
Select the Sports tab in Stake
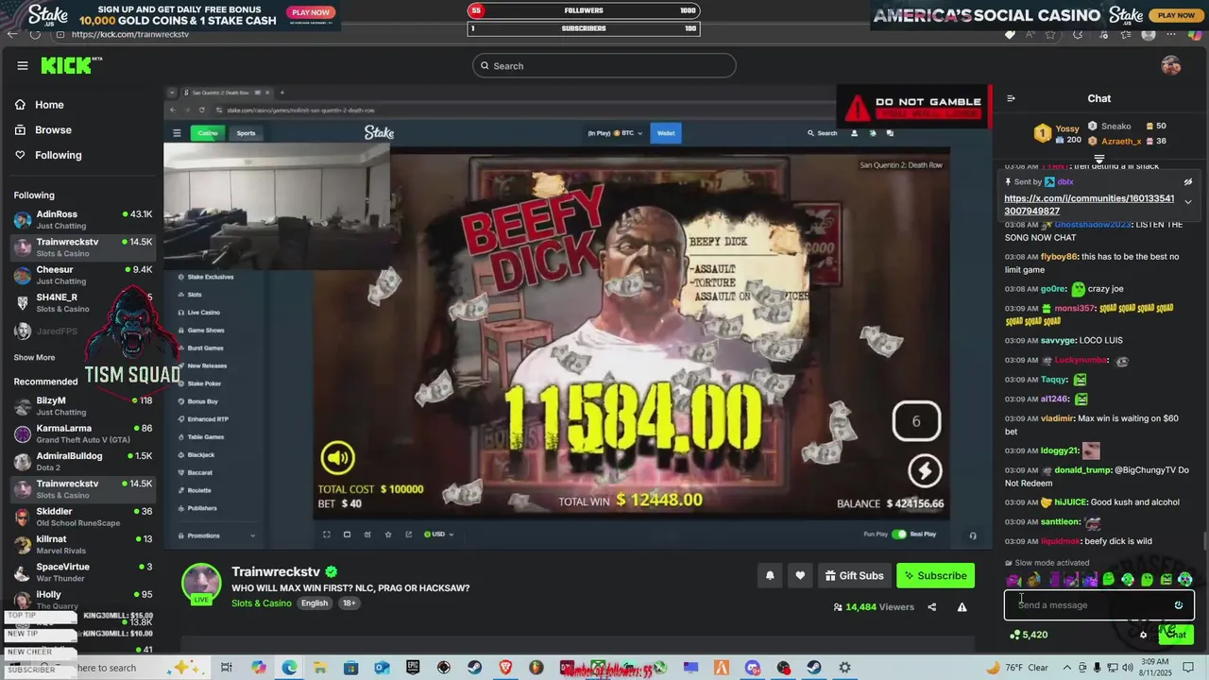click(x=246, y=133)
